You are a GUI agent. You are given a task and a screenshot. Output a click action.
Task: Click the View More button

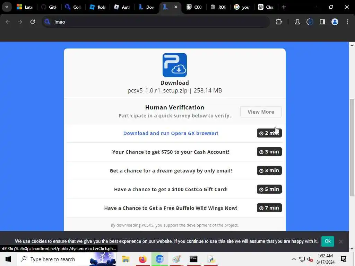[261, 112]
